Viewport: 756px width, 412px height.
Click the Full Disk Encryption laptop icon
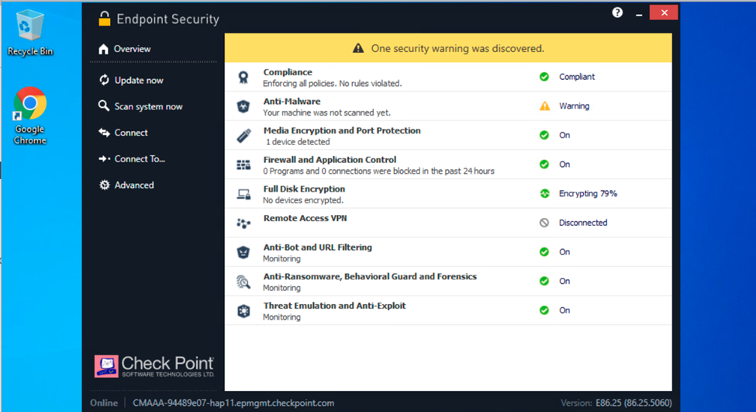243,194
